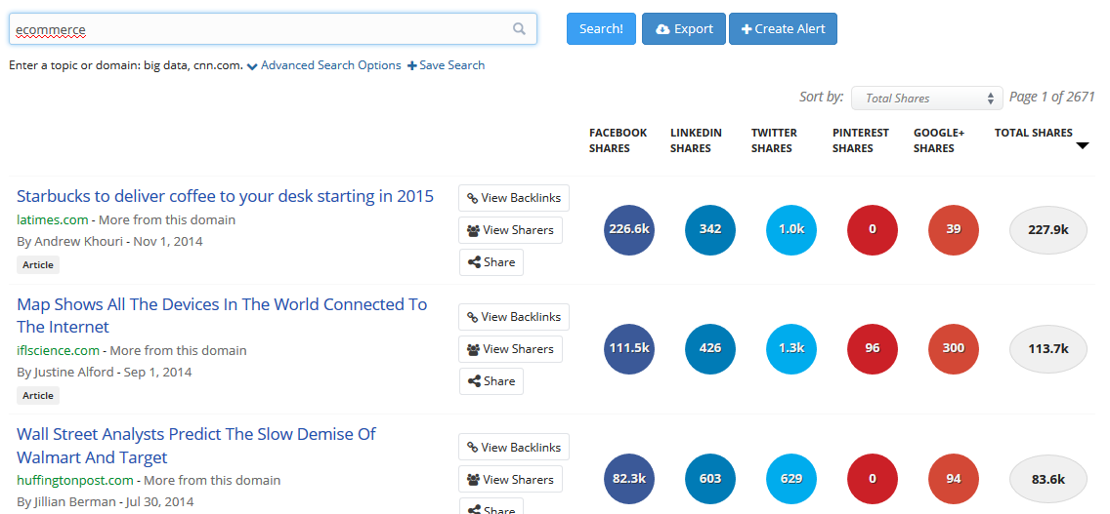
Task: Click the Search! button
Action: pyautogui.click(x=601, y=29)
